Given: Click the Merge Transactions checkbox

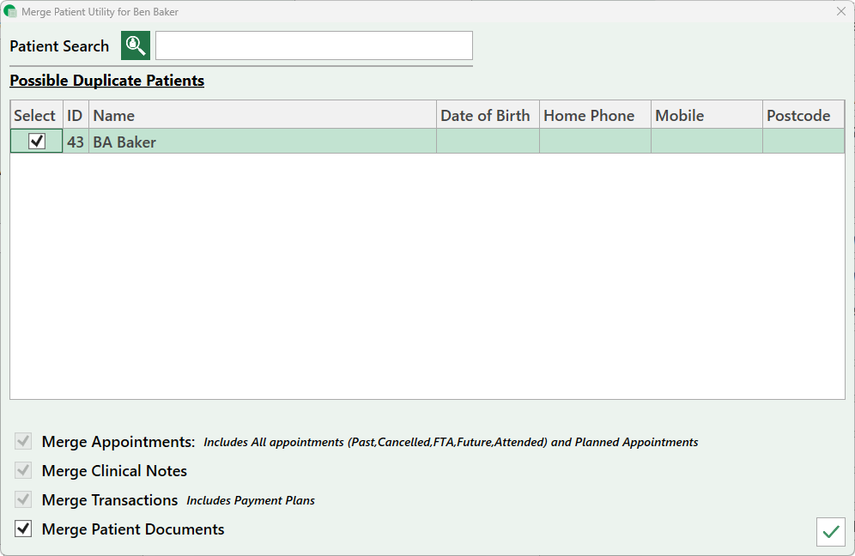Looking at the screenshot, I should coord(24,499).
